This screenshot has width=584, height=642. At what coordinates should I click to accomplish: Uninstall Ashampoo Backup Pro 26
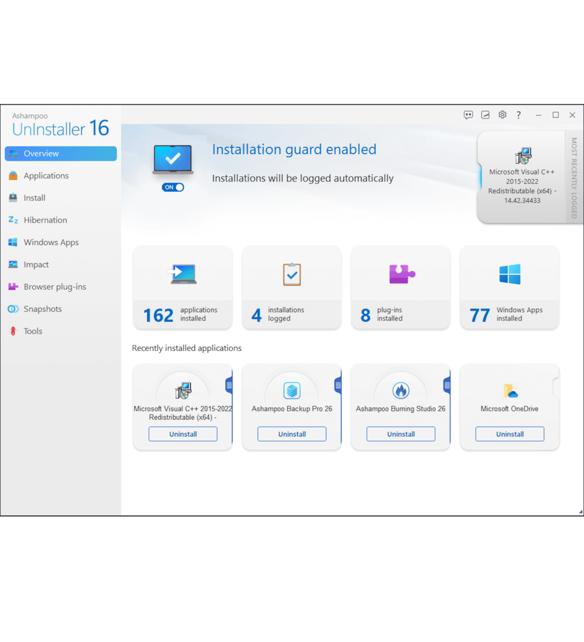click(291, 434)
